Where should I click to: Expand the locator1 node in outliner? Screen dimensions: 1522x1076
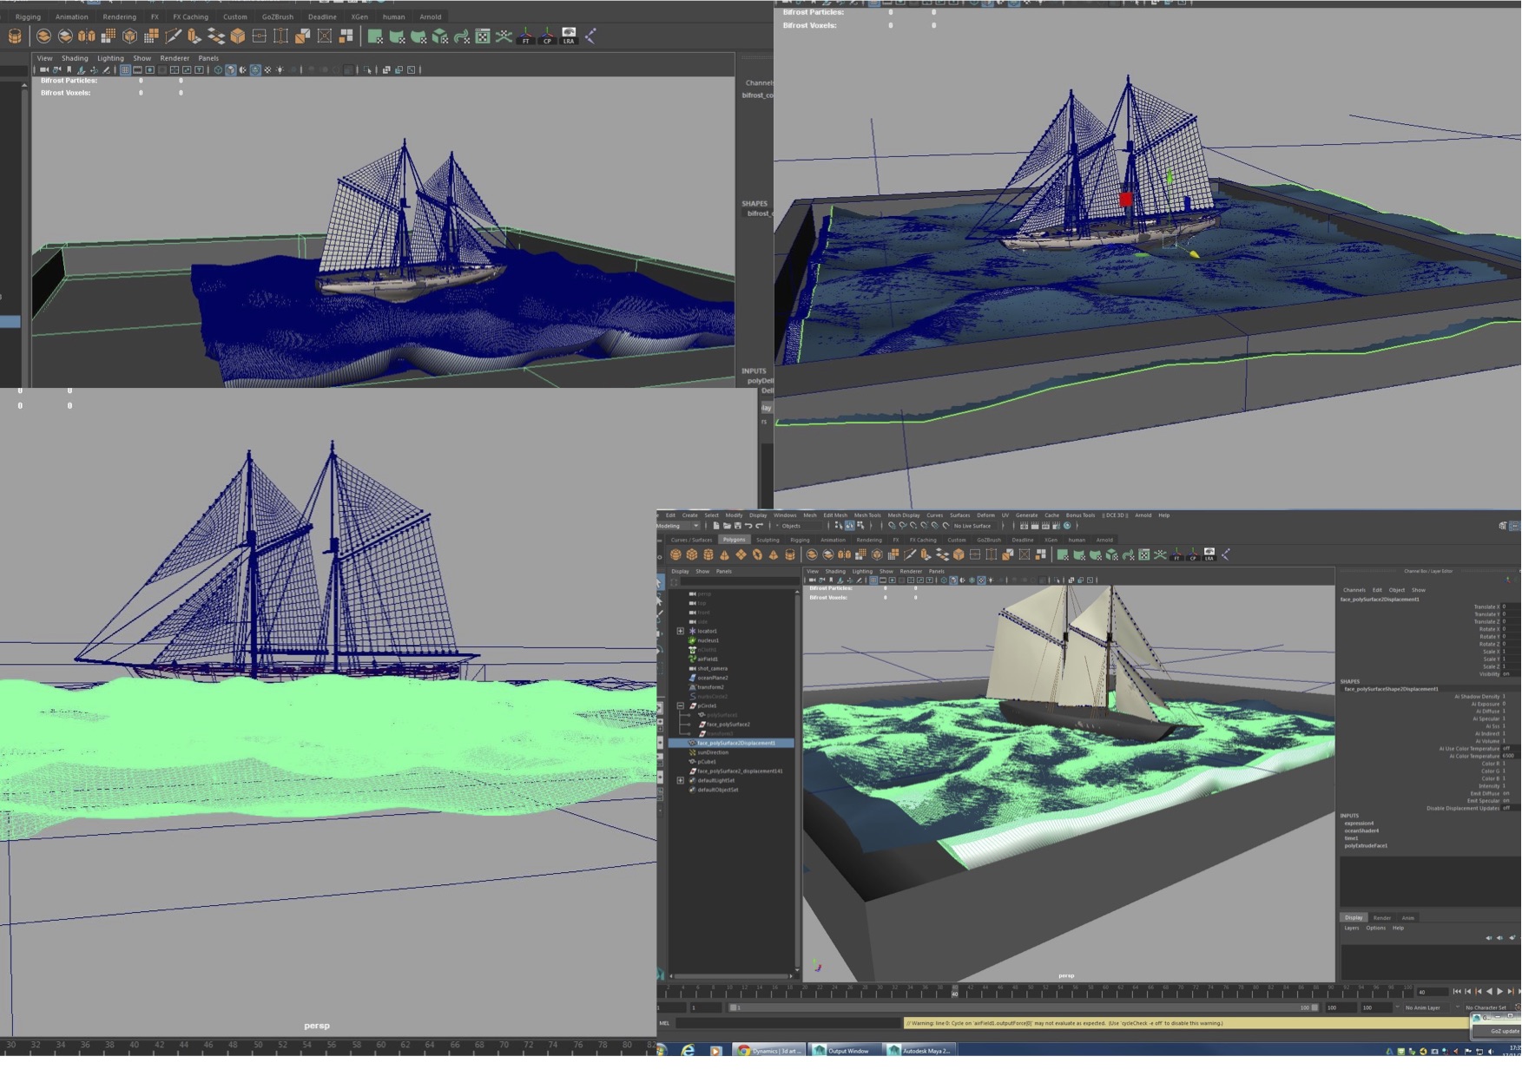(681, 631)
